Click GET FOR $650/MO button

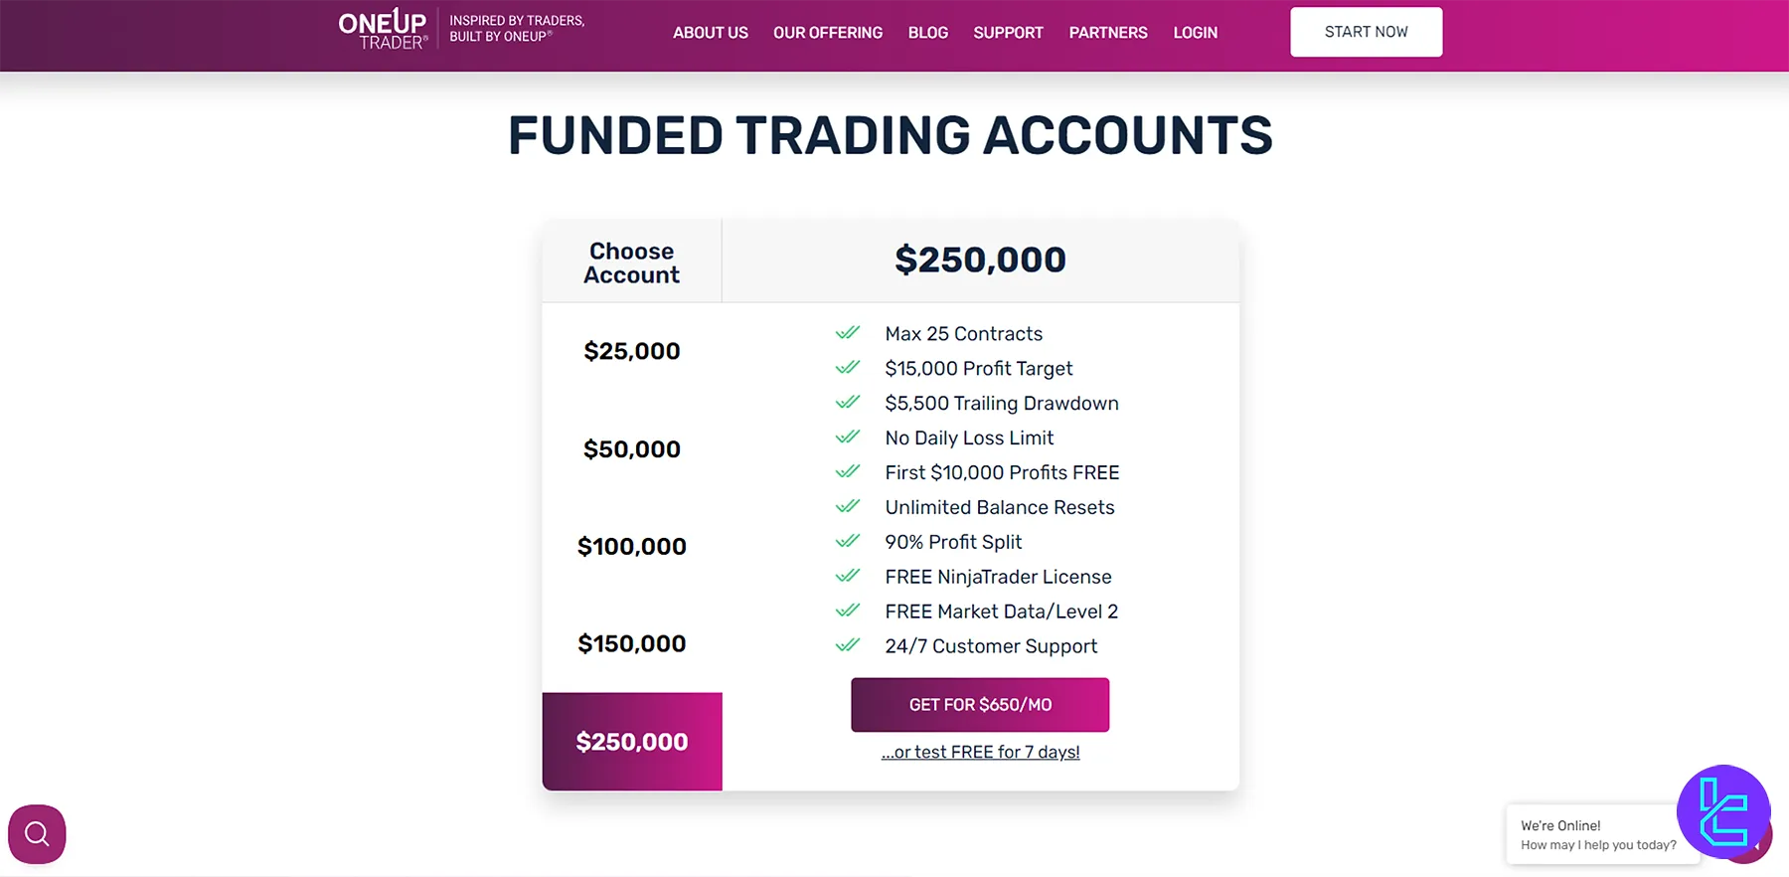tap(979, 704)
